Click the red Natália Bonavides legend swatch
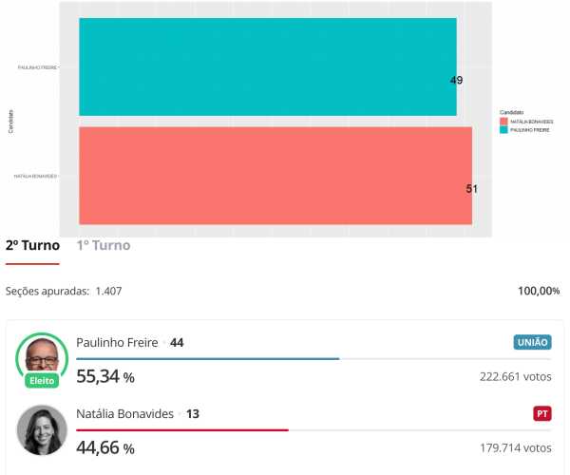 tap(503, 122)
